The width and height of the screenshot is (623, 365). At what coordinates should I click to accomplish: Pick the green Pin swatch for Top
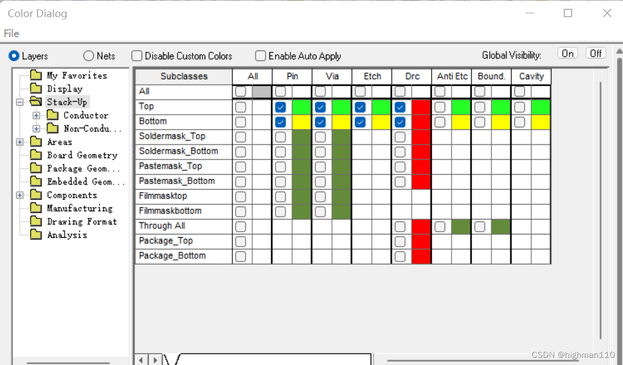coord(302,107)
